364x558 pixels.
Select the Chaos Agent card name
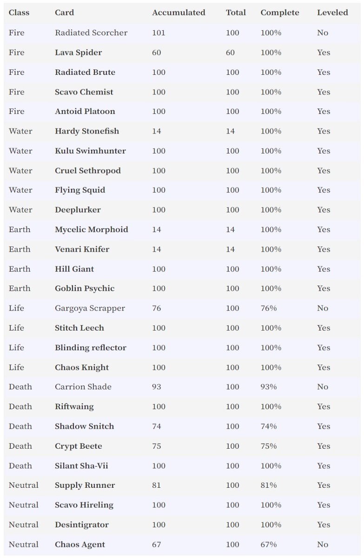(80, 545)
